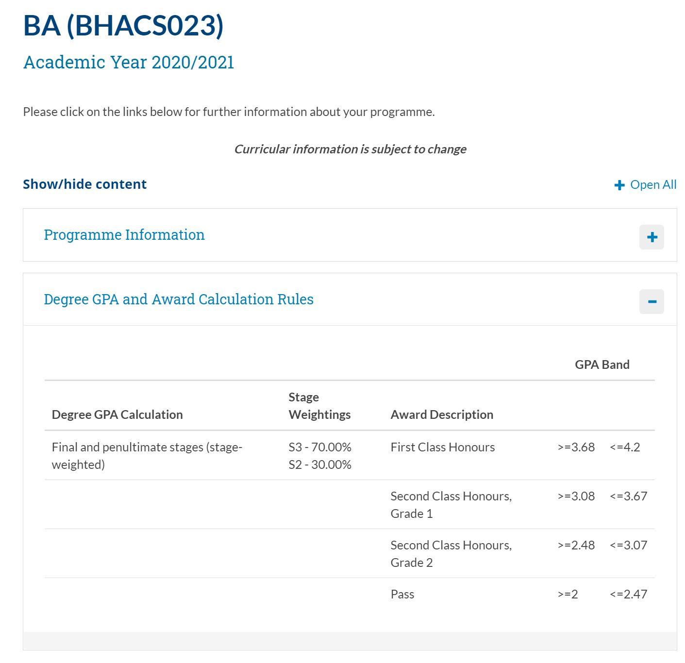Click the Open All link
The image size is (685, 663).
pyautogui.click(x=652, y=185)
